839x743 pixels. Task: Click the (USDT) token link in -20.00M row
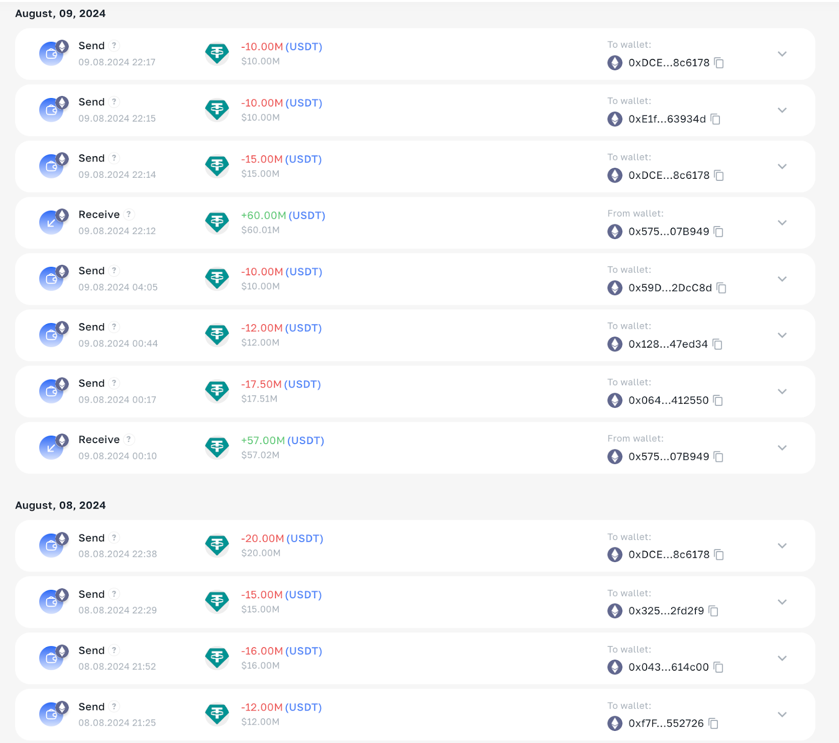tap(305, 539)
